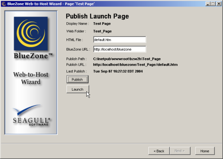Minimize the wizard window
Image resolution: width=223 pixels, height=159 pixels.
coord(208,4)
